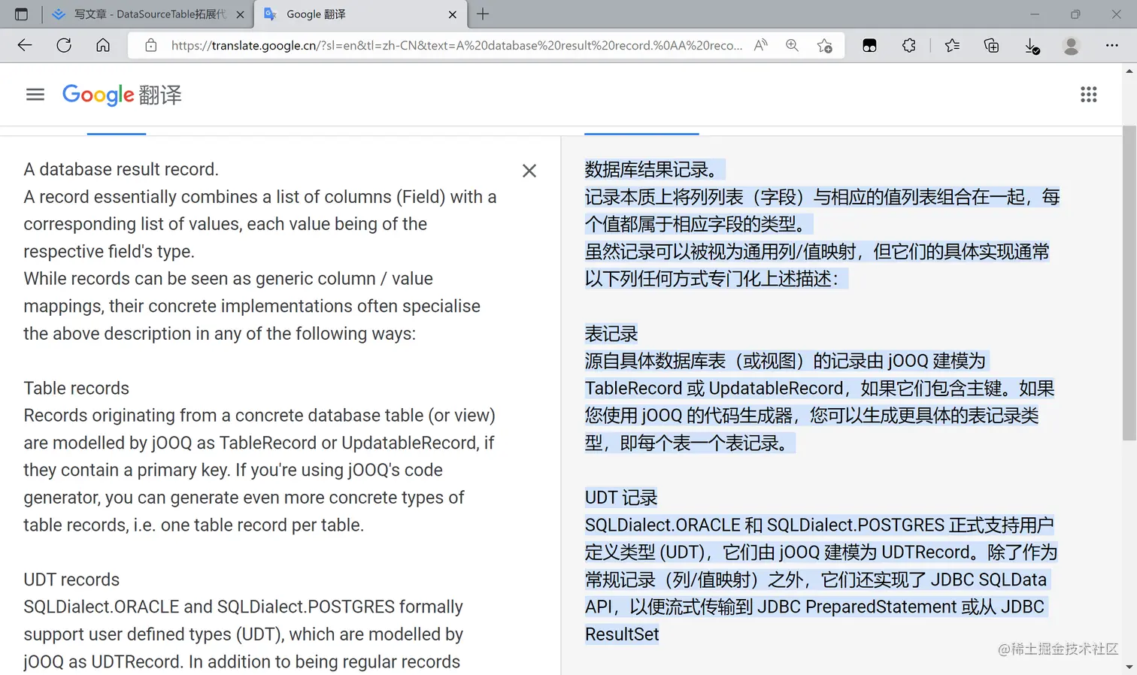Viewport: 1137px width, 675px height.
Task: Click 'UDT records' in source text
Action: point(71,580)
